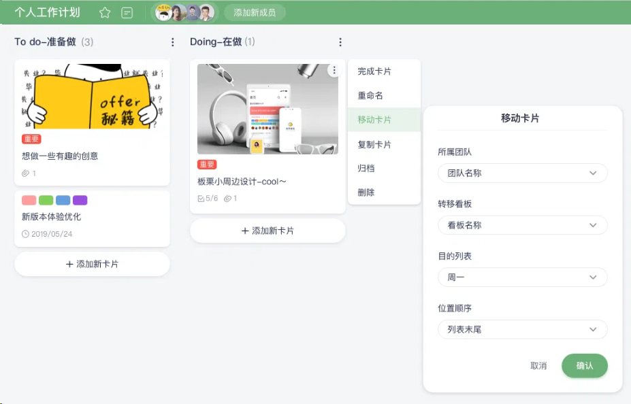Click the clock date 2019/05/24 icon
Screen dimensions: 631x404
(x=26, y=234)
